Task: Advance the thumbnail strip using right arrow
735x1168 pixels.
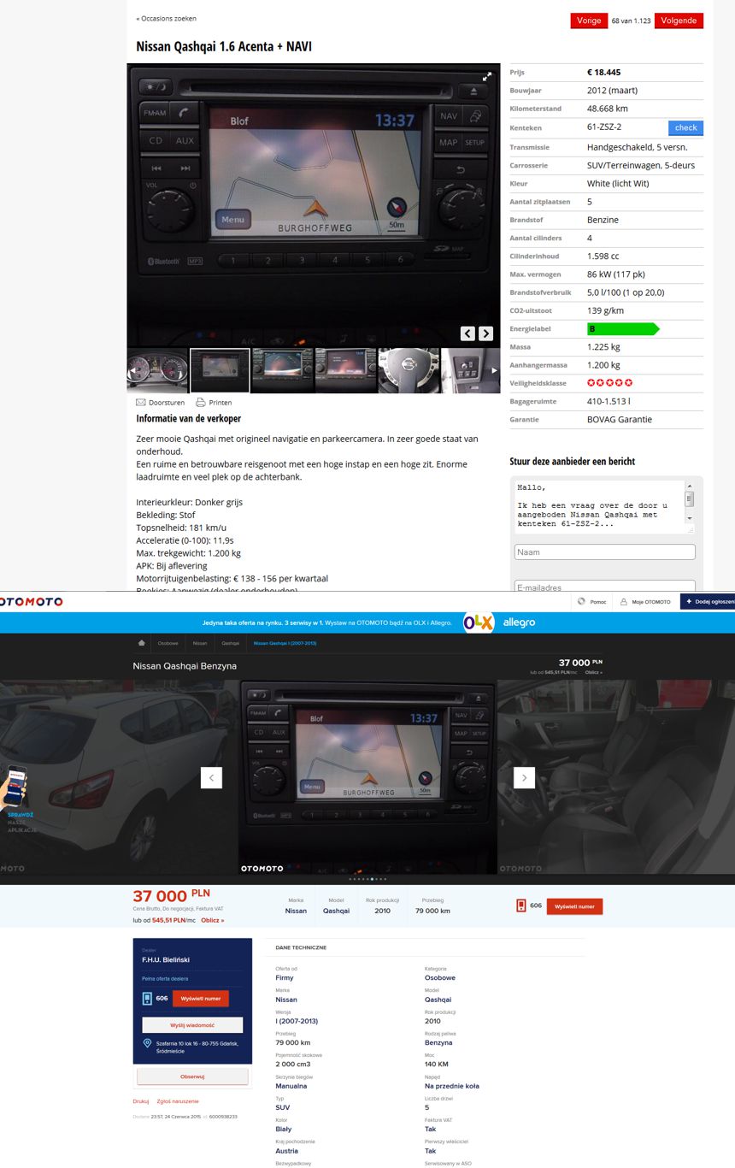Action: coord(492,370)
